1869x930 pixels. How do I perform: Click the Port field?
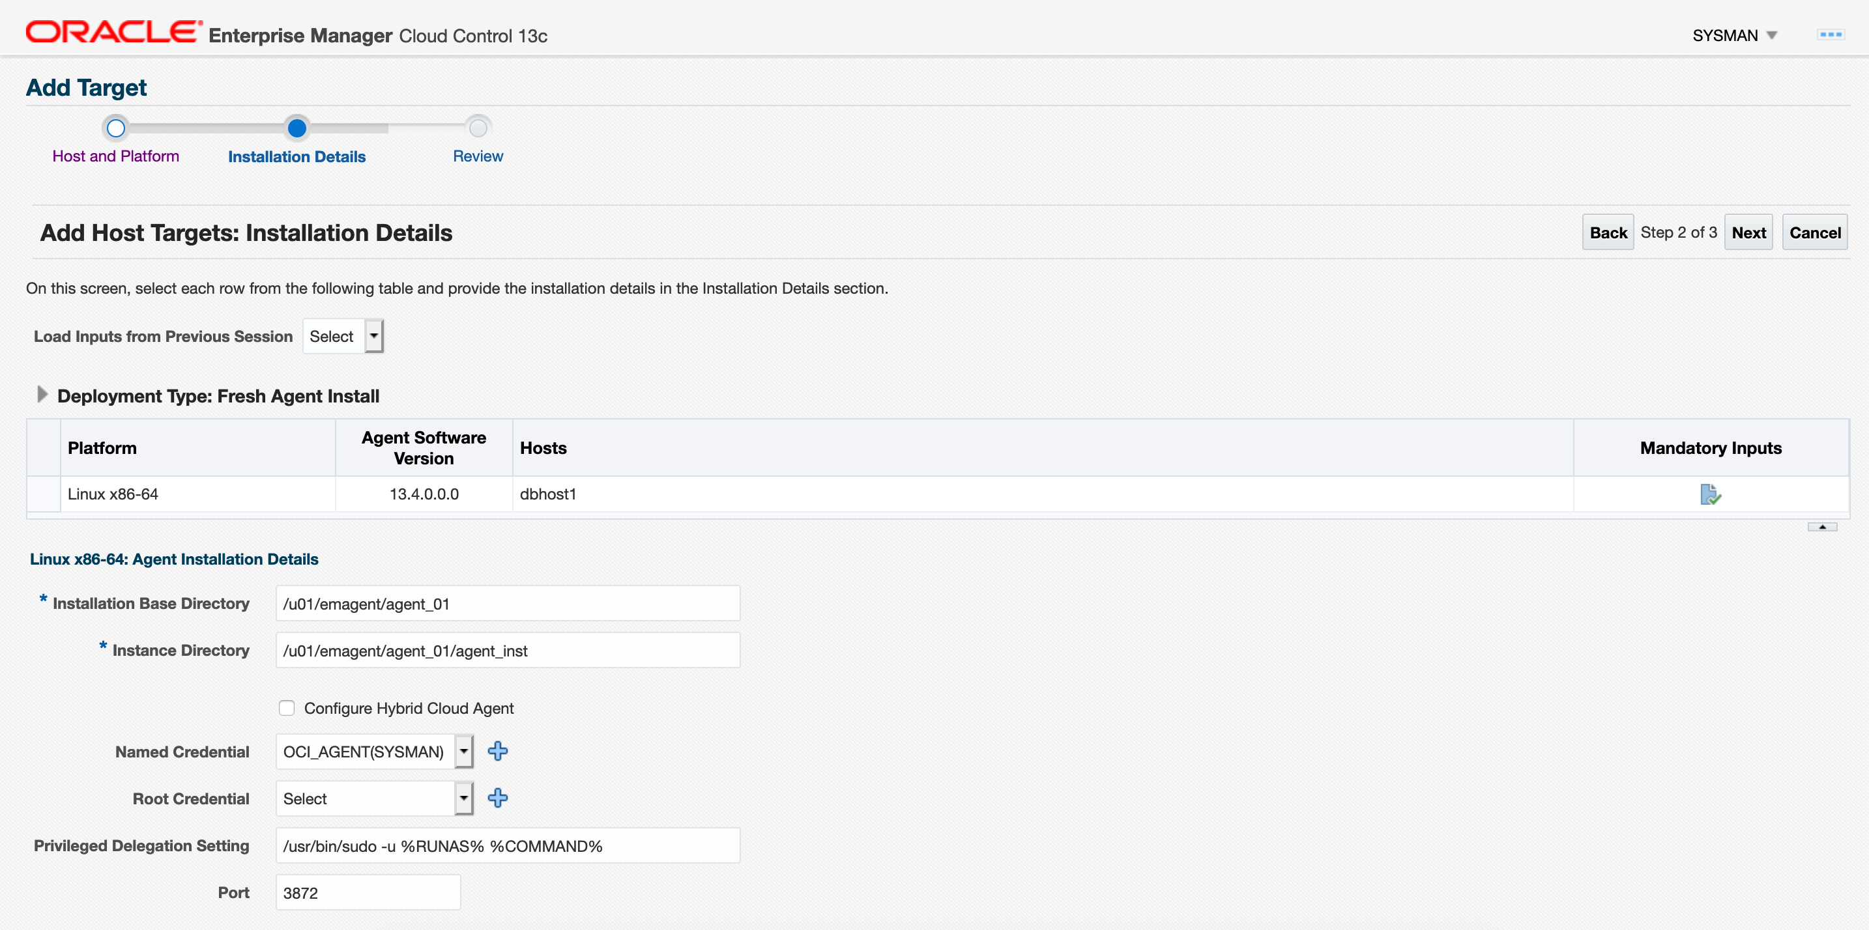368,893
